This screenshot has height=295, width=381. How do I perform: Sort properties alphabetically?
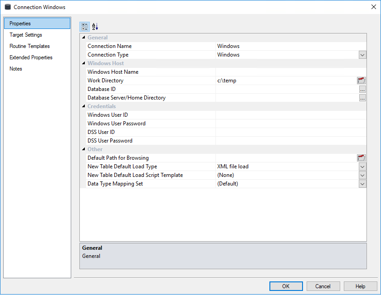(95, 27)
